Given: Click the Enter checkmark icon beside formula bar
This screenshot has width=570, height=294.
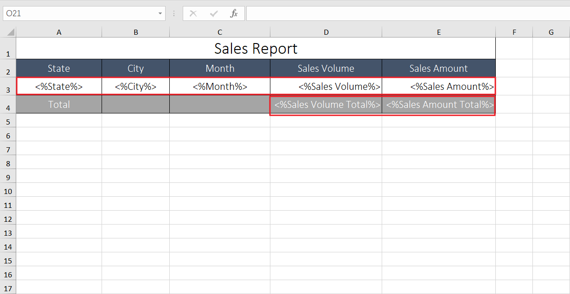Looking at the screenshot, I should pos(214,13).
